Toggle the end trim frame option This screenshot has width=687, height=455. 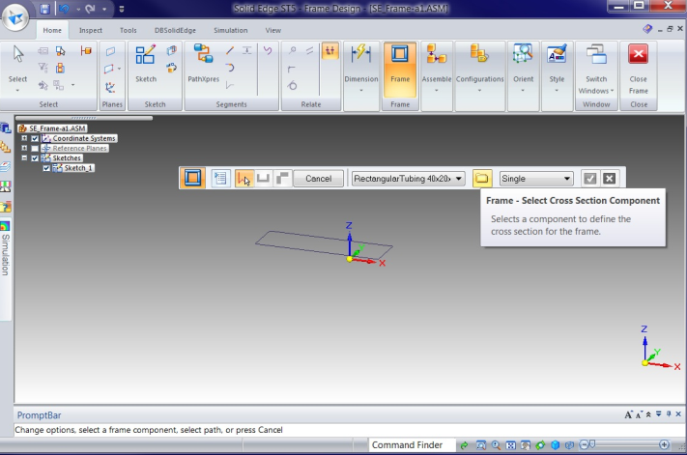[x=264, y=179]
